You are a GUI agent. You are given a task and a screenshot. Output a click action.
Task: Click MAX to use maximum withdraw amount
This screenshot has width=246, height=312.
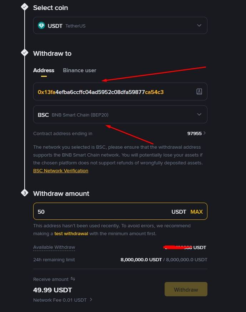pos(196,212)
